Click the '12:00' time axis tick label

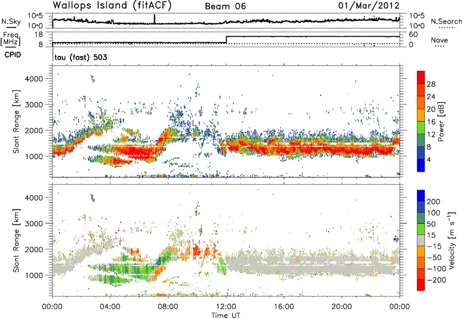[x=226, y=307]
